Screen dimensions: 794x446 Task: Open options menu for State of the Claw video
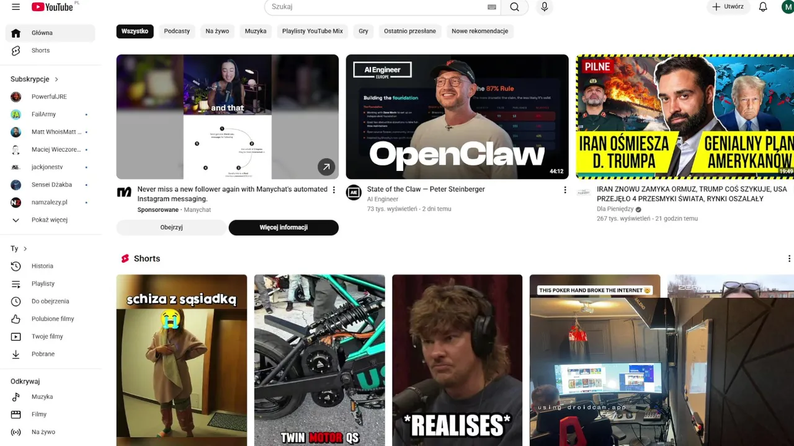[x=564, y=190]
